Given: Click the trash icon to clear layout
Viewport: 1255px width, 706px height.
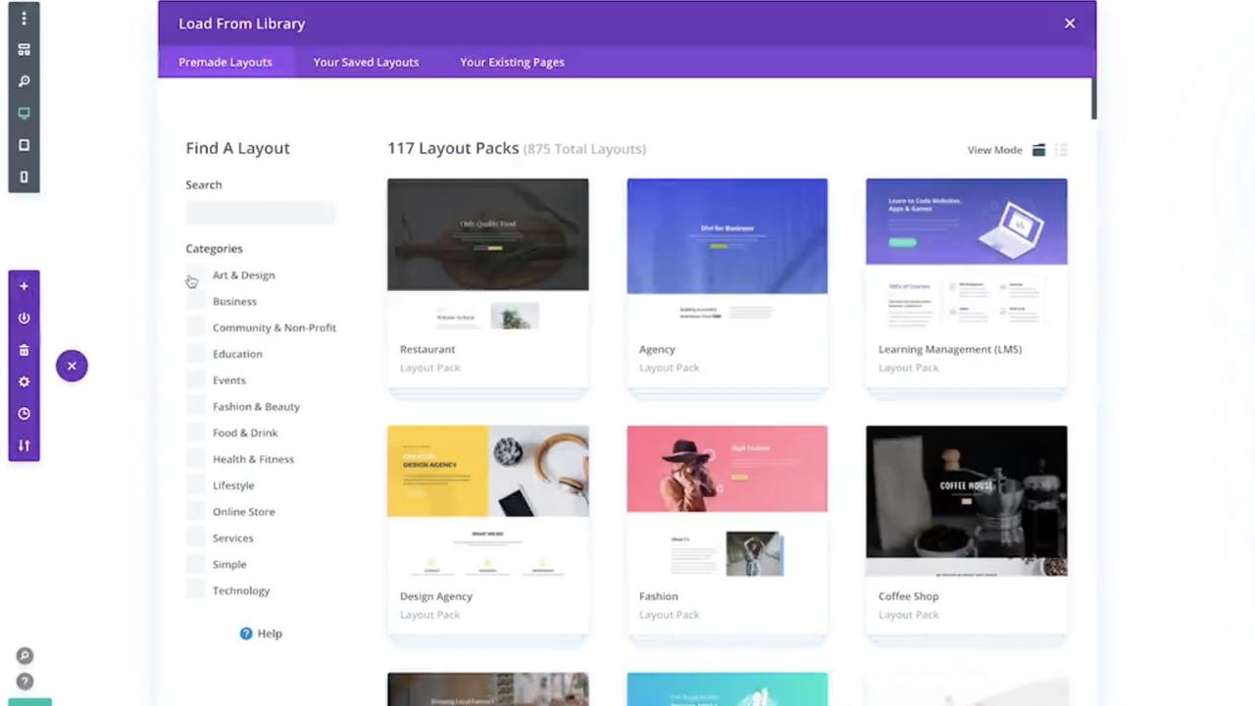Looking at the screenshot, I should pos(24,350).
